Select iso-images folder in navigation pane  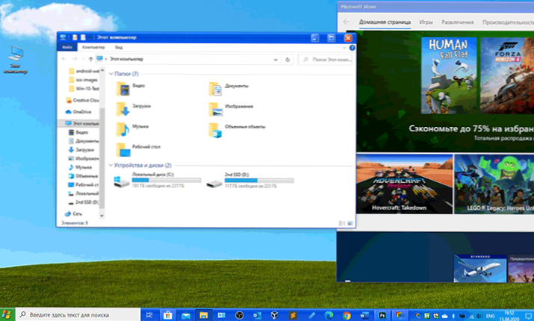click(x=84, y=80)
